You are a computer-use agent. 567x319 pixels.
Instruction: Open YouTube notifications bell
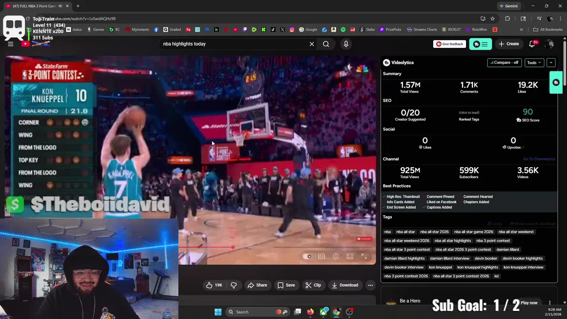532,44
